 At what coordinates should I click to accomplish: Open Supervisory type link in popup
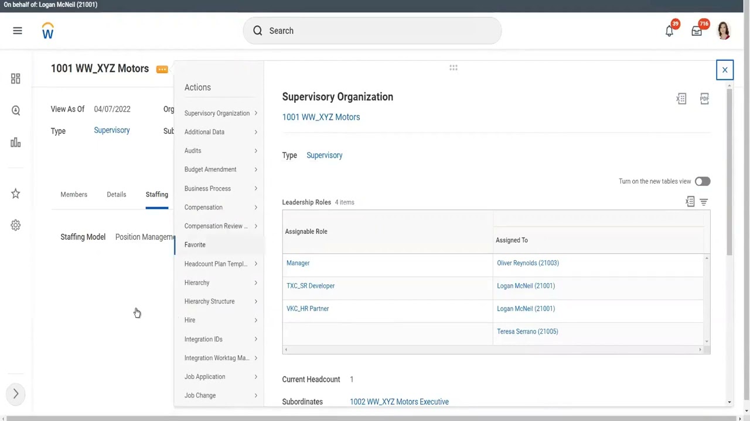(x=325, y=156)
